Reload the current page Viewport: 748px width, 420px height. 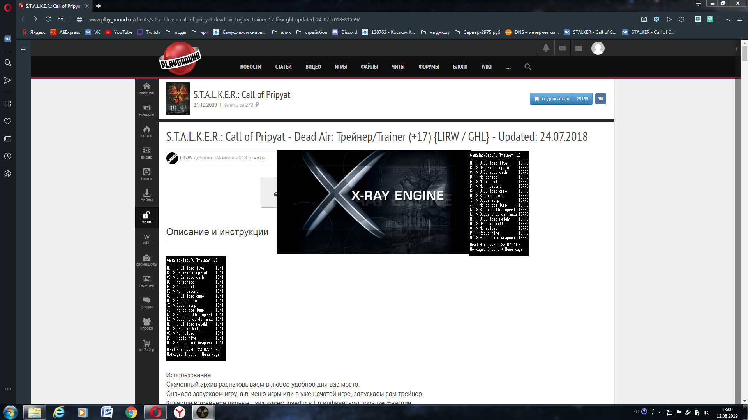click(x=48, y=19)
